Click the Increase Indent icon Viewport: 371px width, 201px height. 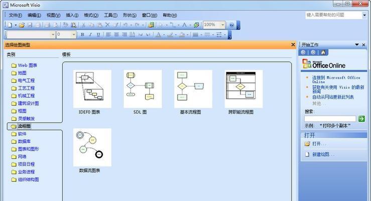(x=148, y=35)
